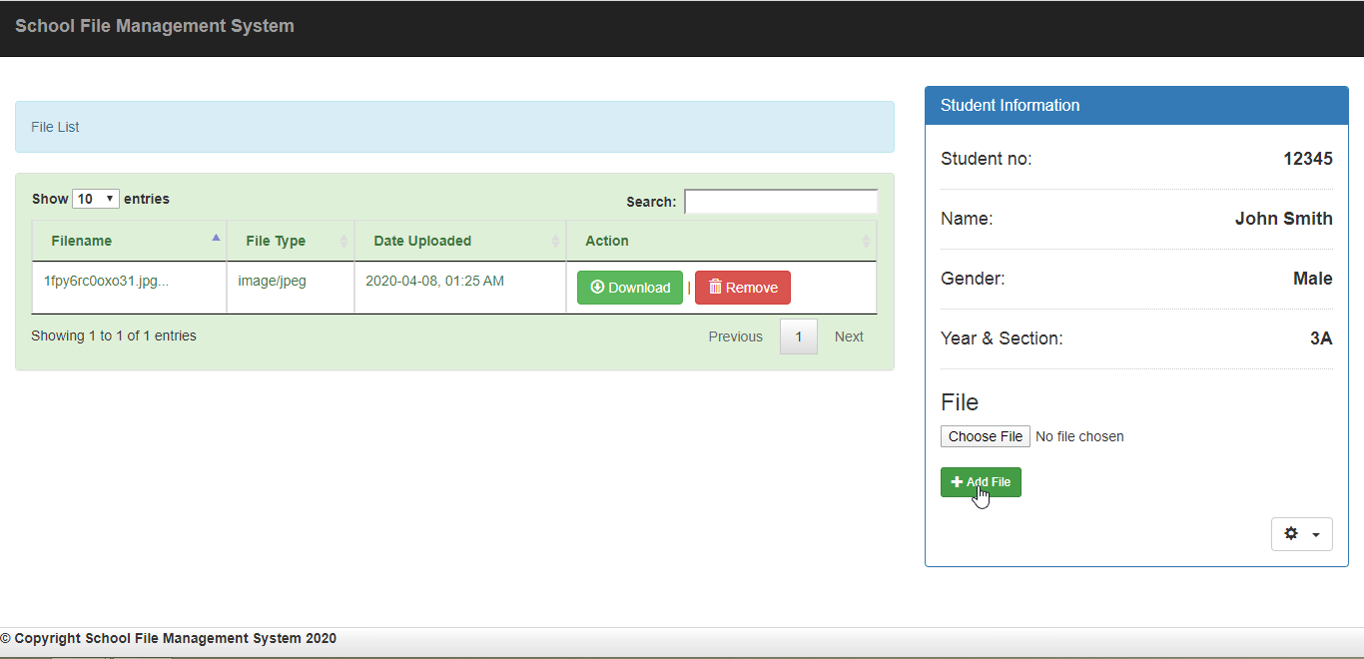Click the School File Management System title
The height and width of the screenshot is (659, 1364).
click(154, 26)
